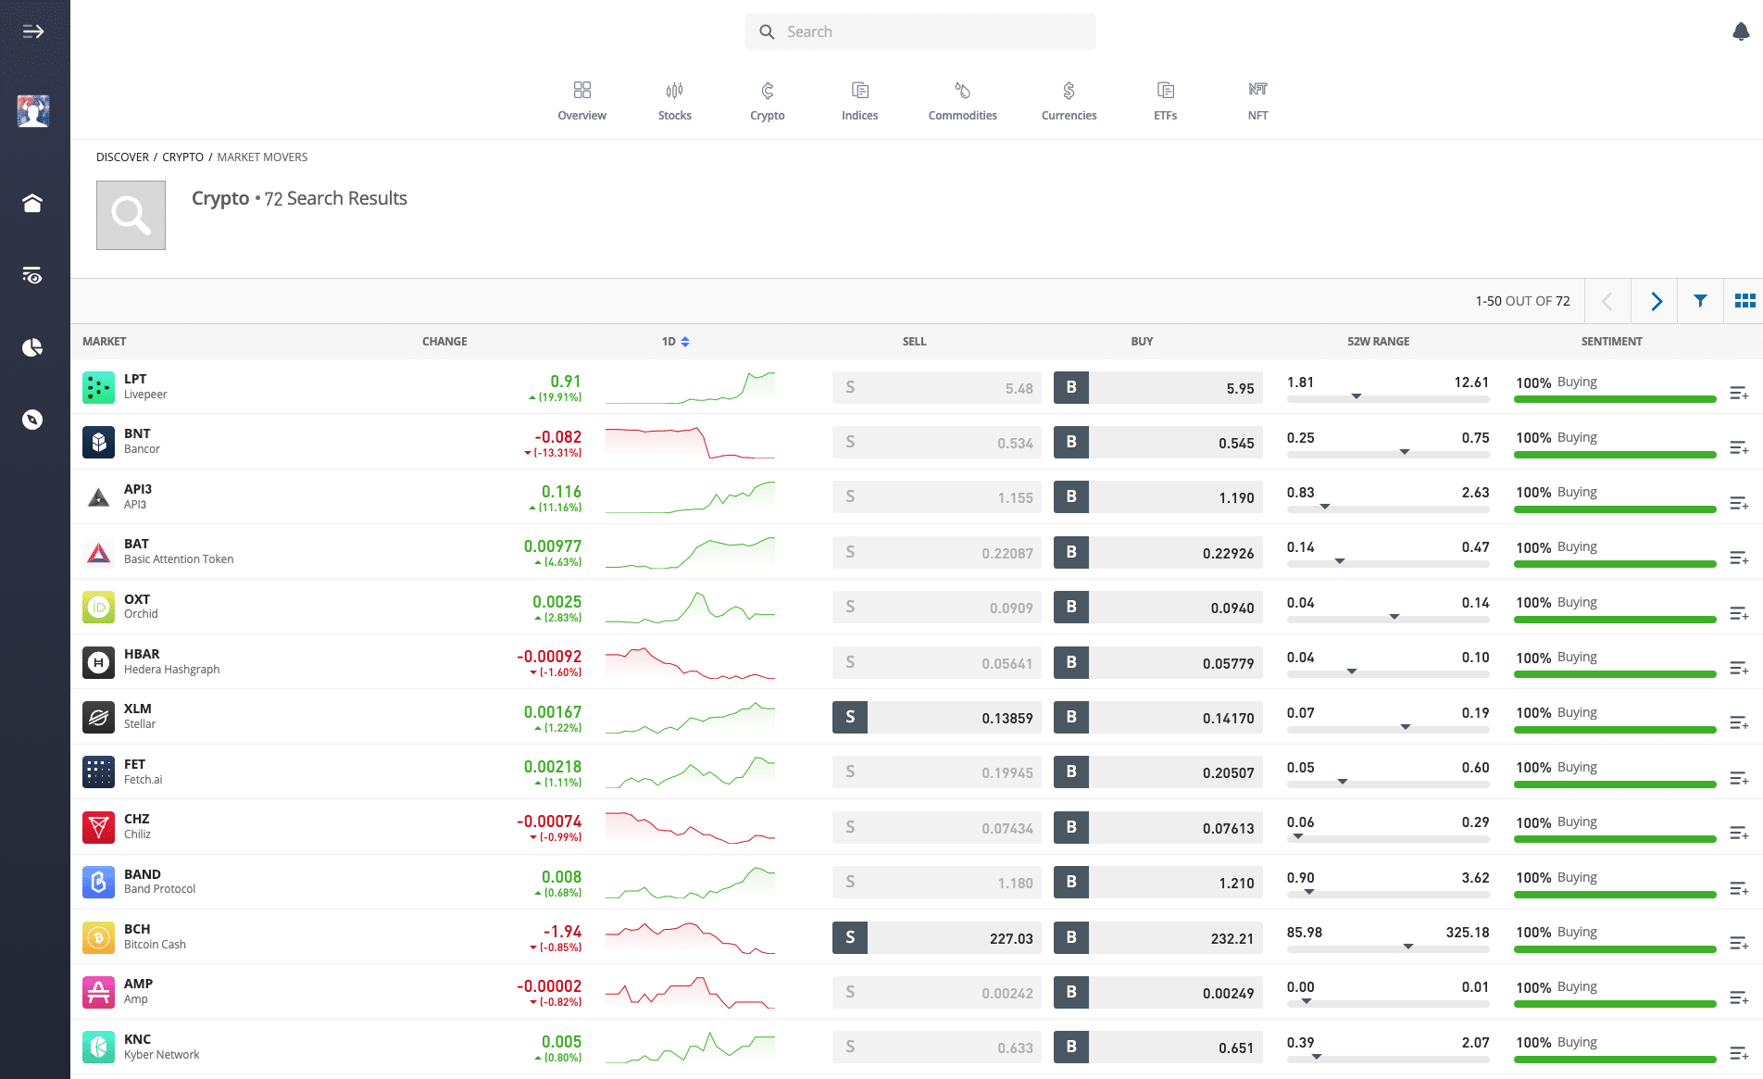Sell BCH at 227.03
1763x1079 pixels.
pyautogui.click(x=937, y=938)
